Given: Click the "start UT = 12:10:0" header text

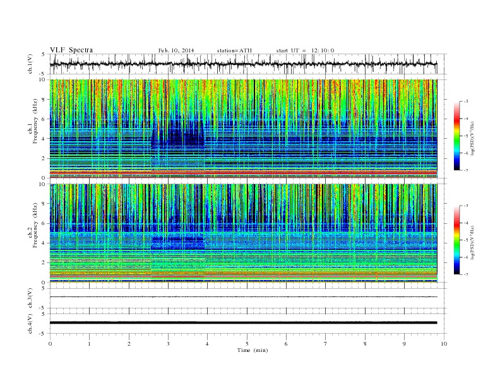Looking at the screenshot, I should (305, 50).
